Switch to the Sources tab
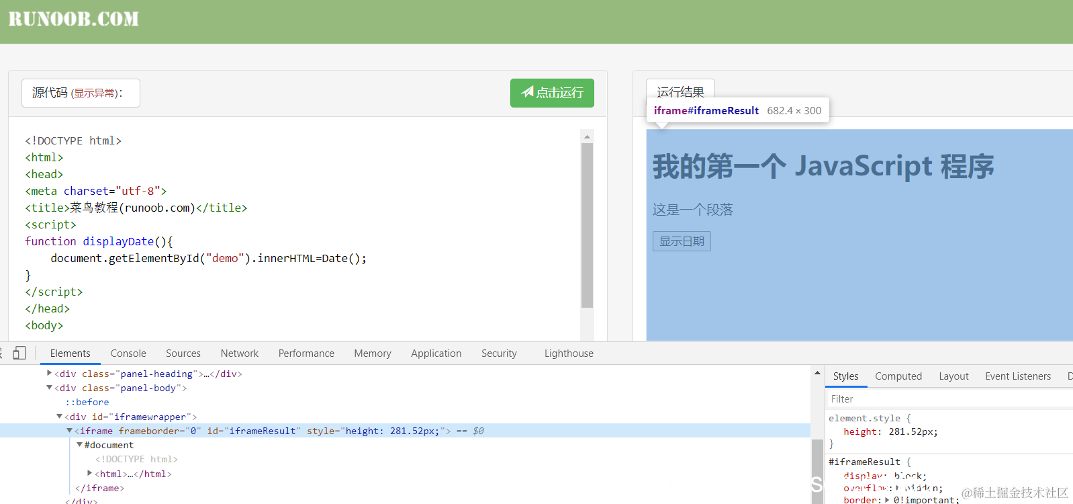1073x504 pixels. click(183, 353)
